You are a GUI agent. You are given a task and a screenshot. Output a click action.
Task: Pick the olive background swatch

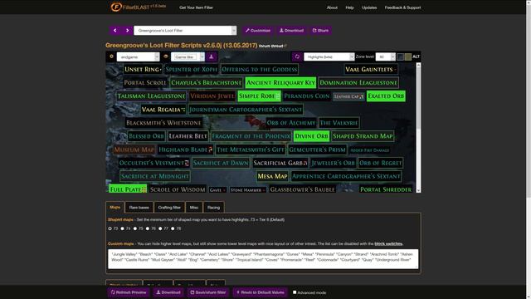click(408, 56)
